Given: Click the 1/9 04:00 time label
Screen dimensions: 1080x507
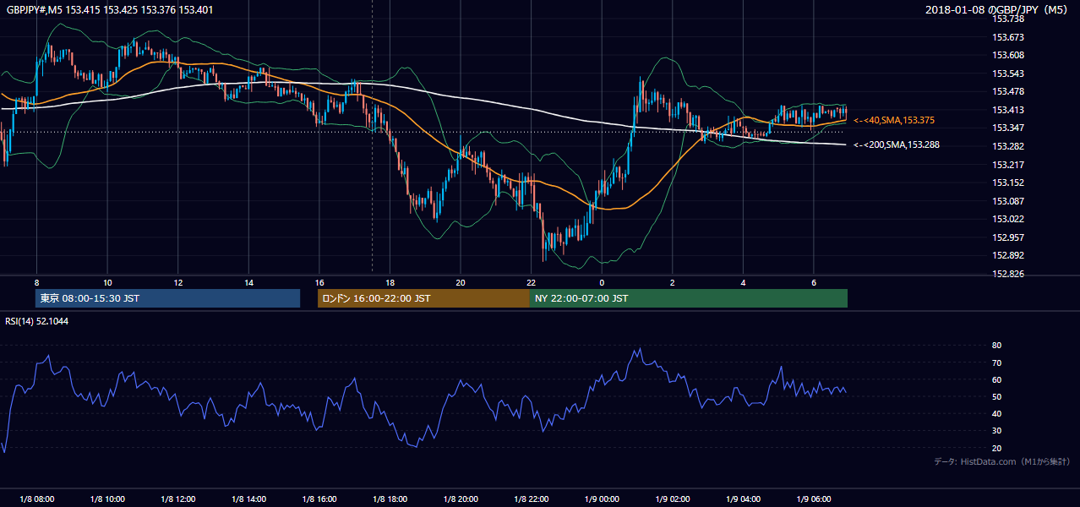Looking at the screenshot, I should [x=743, y=499].
